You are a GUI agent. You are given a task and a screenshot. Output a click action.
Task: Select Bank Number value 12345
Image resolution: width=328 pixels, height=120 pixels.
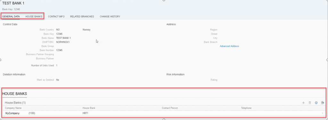click(x=59, y=50)
